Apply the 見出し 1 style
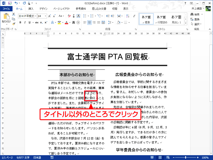 [176, 19]
